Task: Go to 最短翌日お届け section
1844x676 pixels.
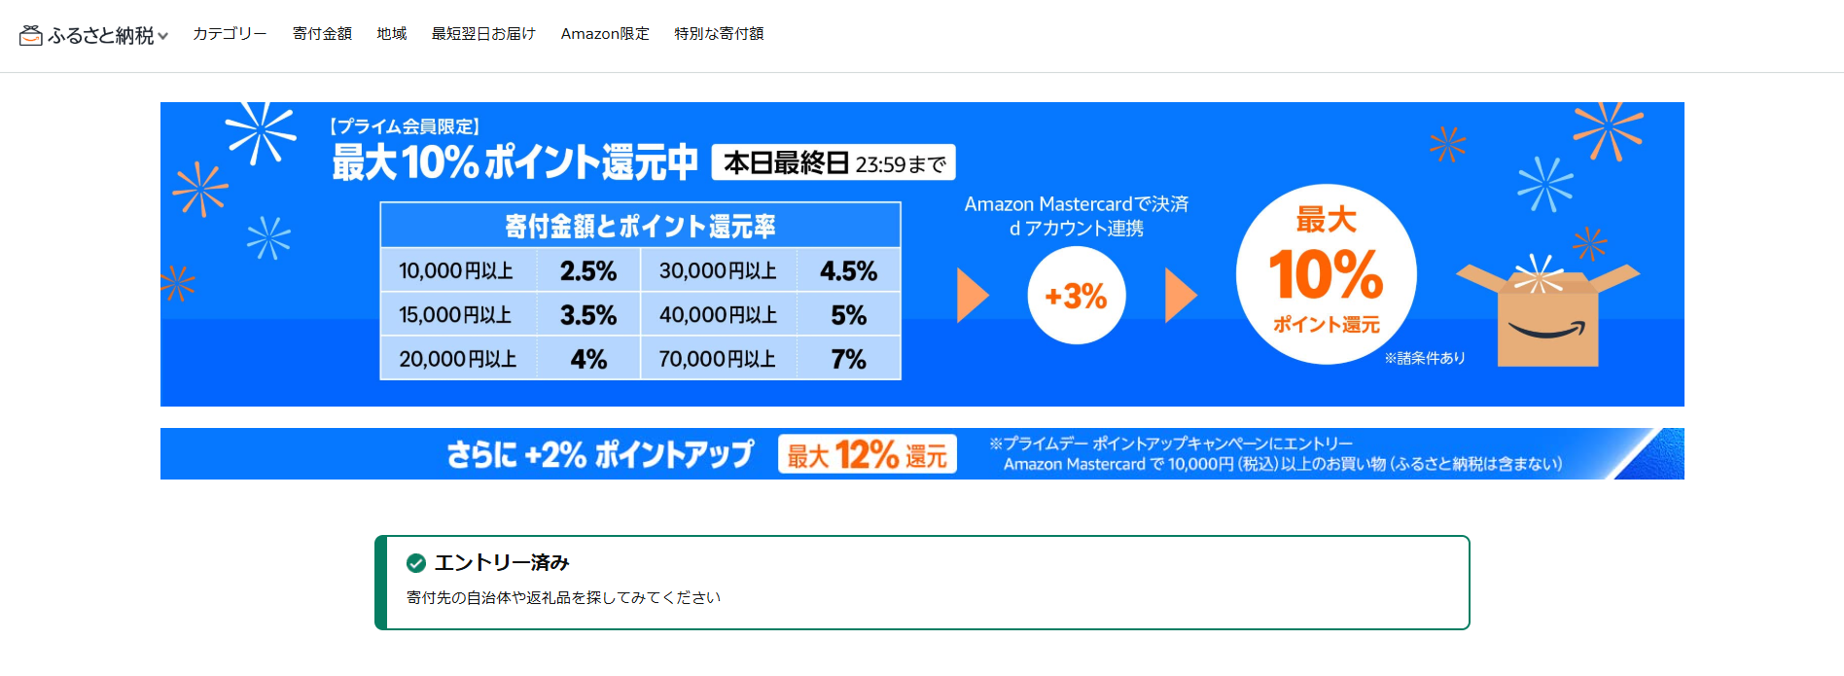Action: (x=483, y=34)
